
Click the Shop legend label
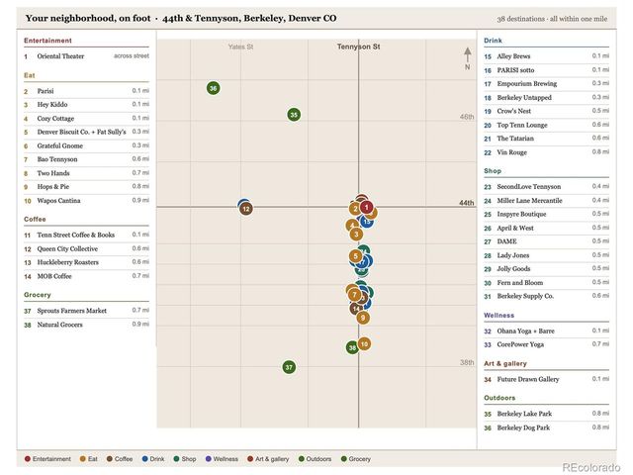click(189, 459)
